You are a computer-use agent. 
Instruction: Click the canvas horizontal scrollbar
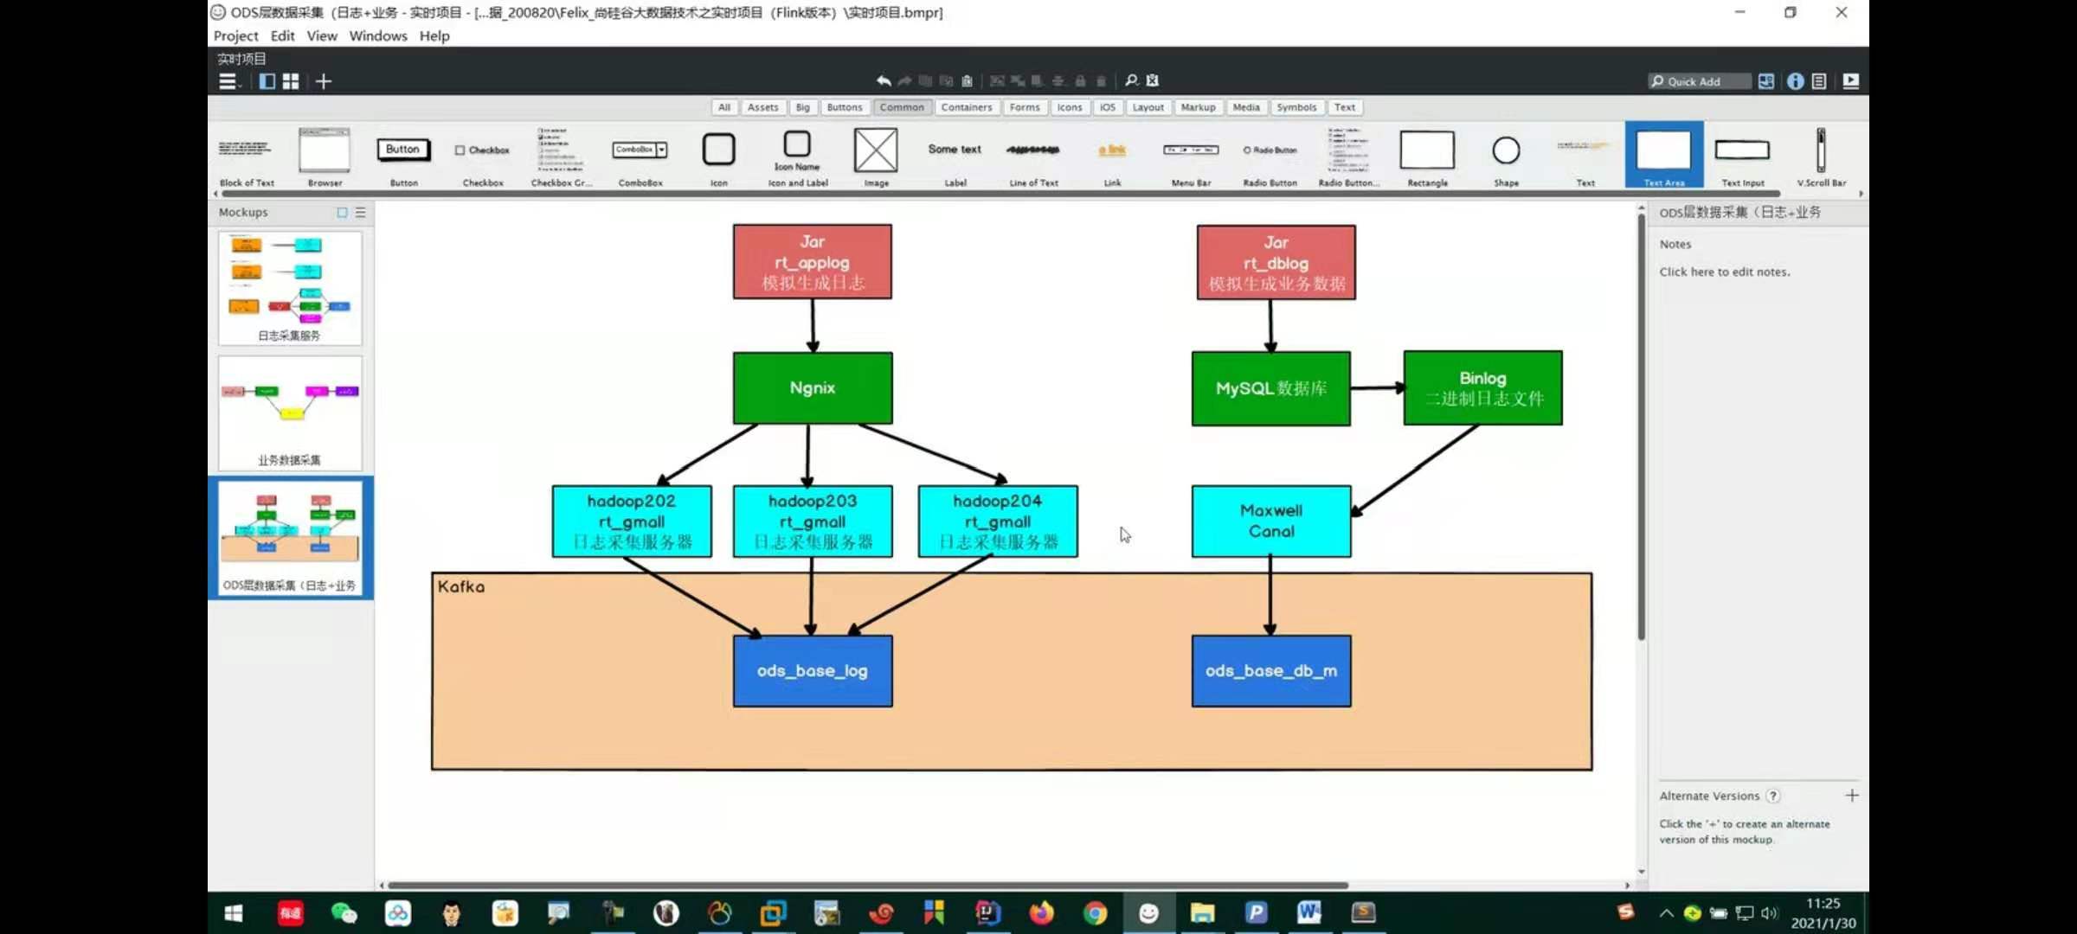[x=868, y=885]
